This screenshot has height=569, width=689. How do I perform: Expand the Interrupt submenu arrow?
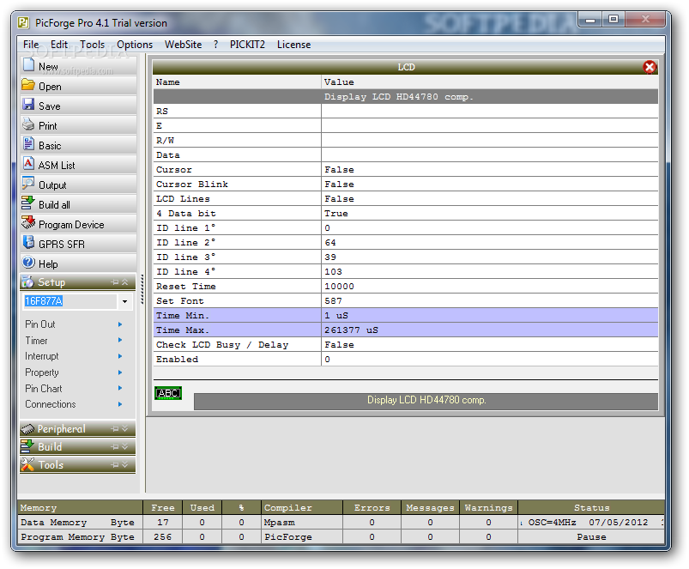[x=120, y=356]
